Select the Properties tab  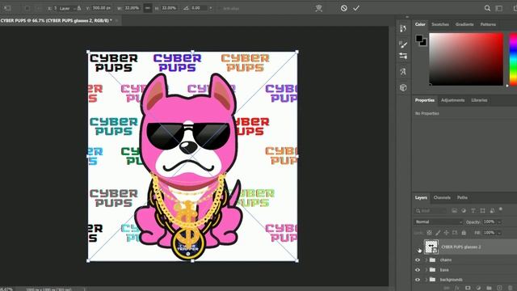(425, 100)
